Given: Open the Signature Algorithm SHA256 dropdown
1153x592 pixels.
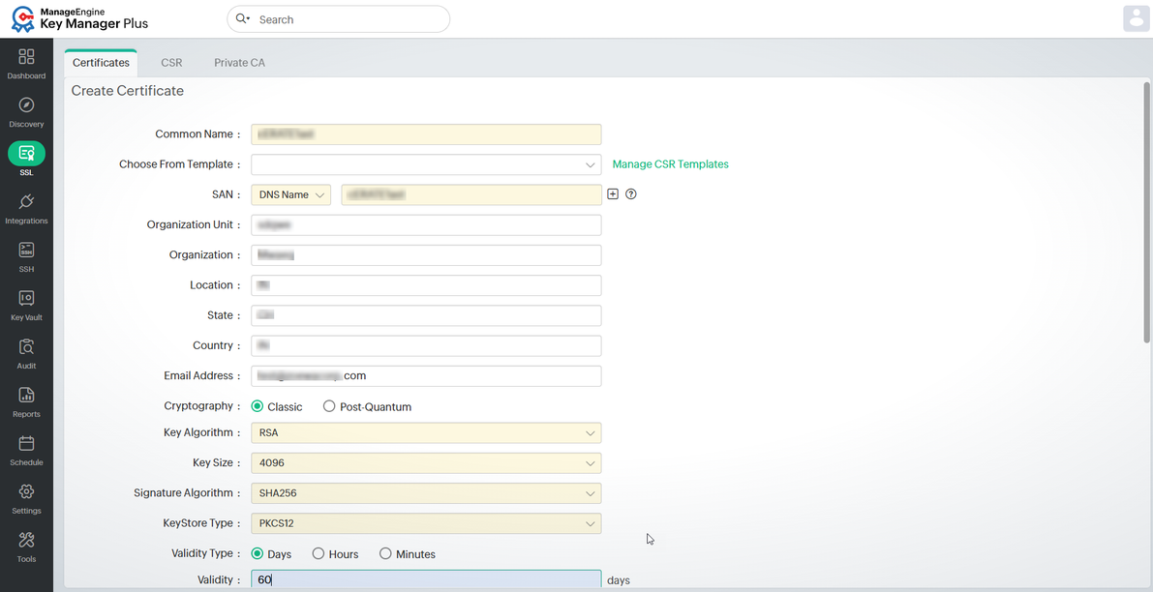Looking at the screenshot, I should pos(426,492).
